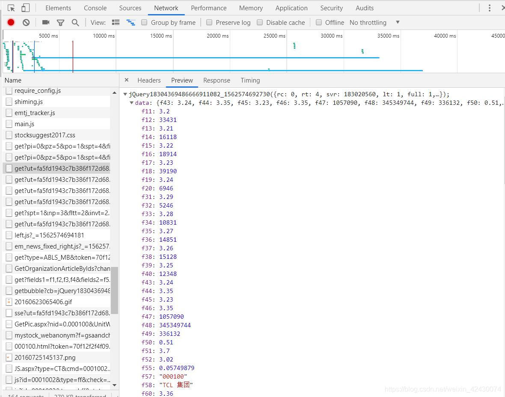Select the get?spt=1&np=3&fltt=2 request
This screenshot has width=505, height=397.
point(56,213)
